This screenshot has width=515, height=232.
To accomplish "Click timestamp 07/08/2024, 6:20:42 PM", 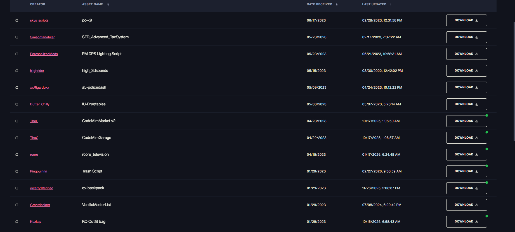I will click(x=382, y=205).
